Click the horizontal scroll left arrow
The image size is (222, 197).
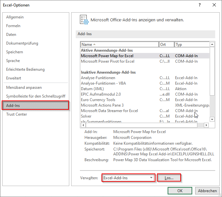tap(83, 125)
